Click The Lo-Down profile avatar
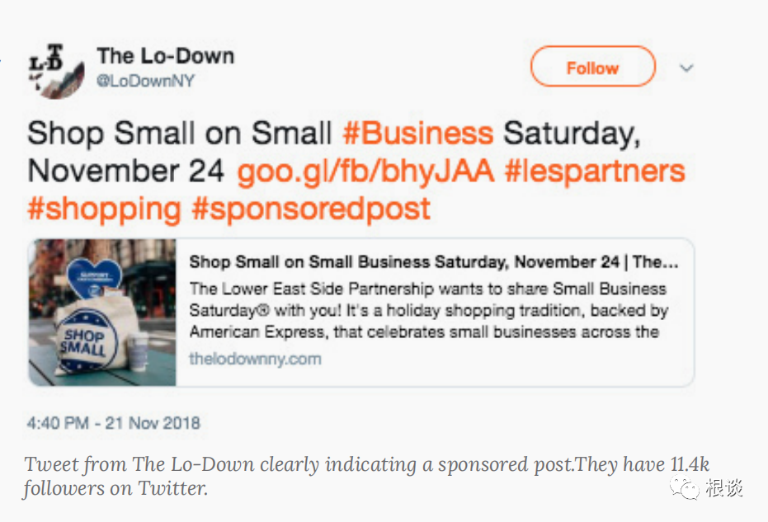The height and width of the screenshot is (522, 768). coord(54,68)
